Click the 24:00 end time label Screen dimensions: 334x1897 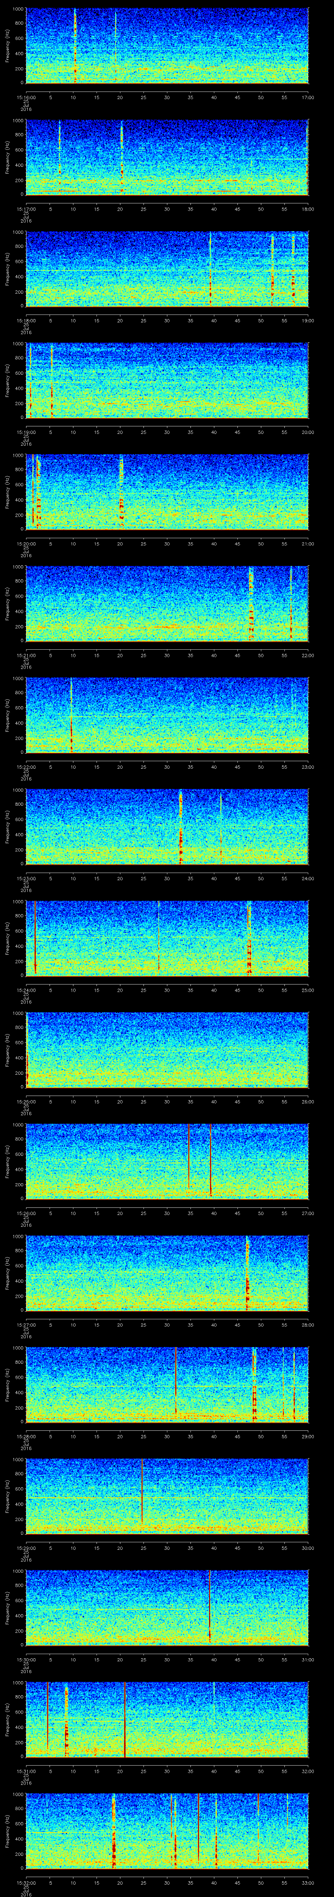tap(308, 879)
